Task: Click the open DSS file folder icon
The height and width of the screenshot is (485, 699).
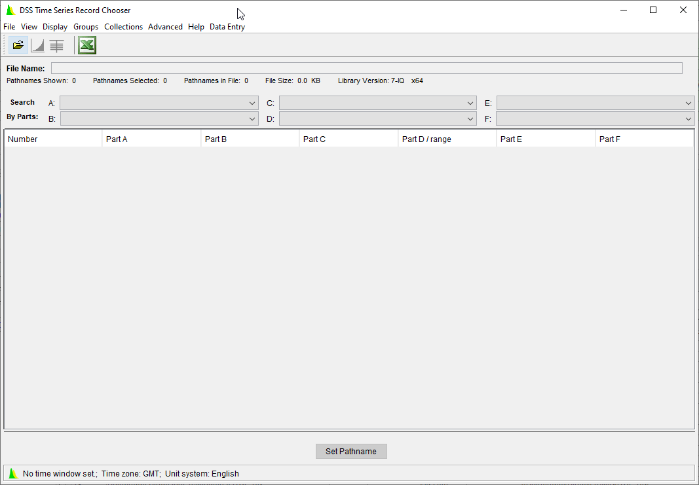Action: [x=18, y=45]
